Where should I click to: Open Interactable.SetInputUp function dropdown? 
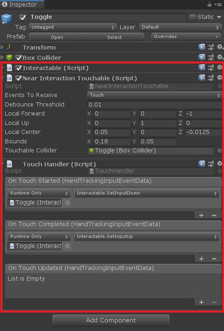pyautogui.click(x=146, y=237)
